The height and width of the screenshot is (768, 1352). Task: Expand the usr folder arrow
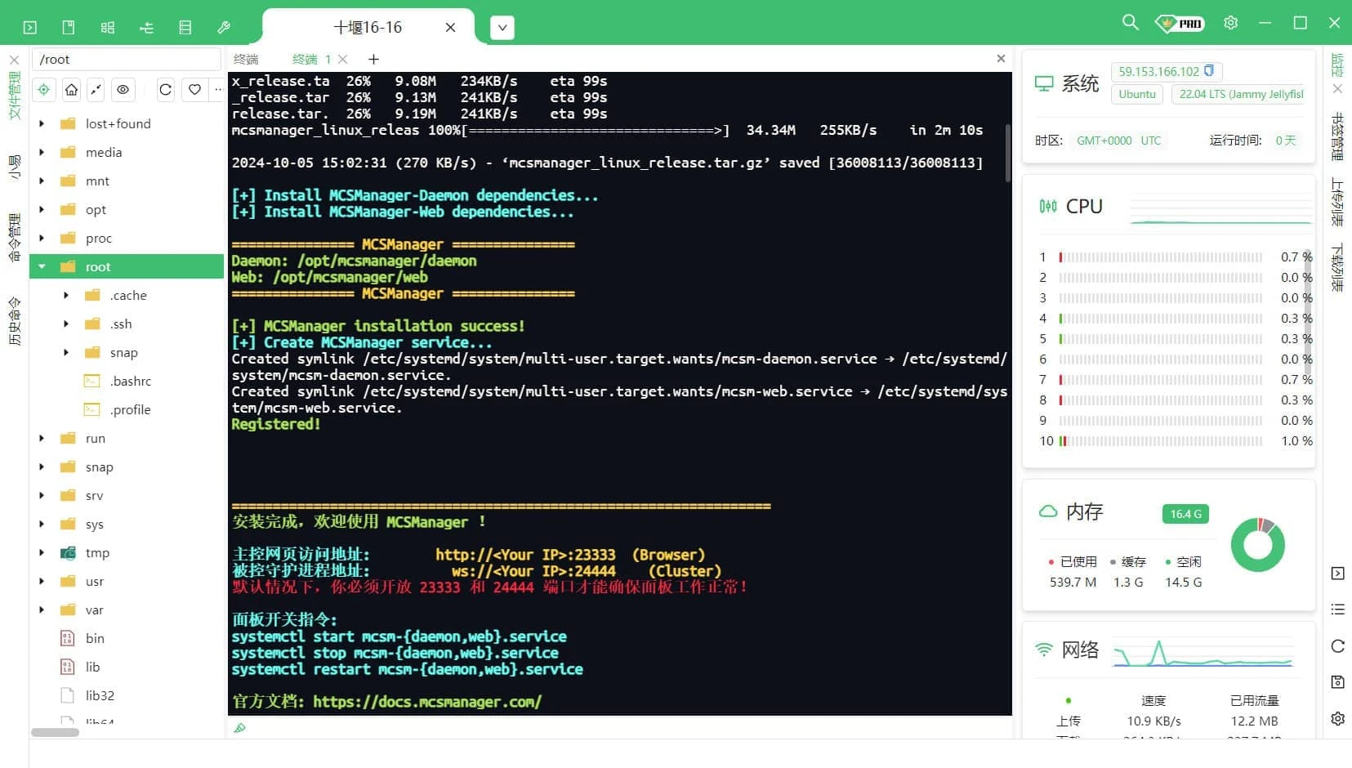42,581
